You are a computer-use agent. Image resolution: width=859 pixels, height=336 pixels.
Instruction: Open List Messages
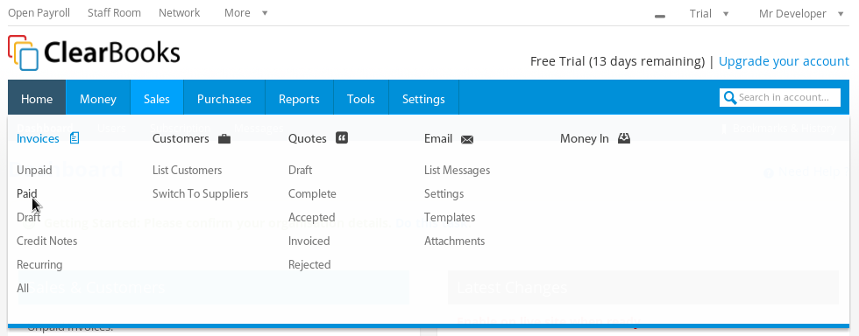[x=457, y=171]
